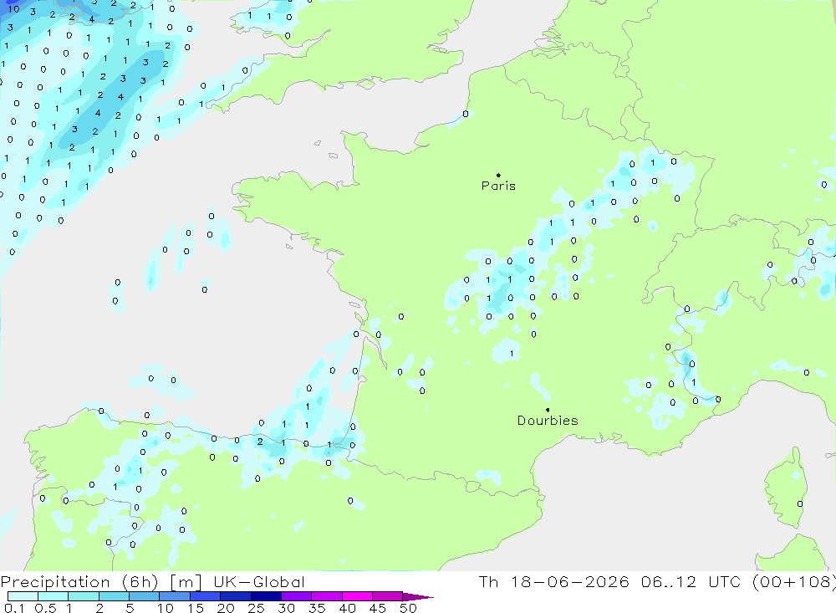
Task: Pick the 2–5 legend color swatch
Action: pyautogui.click(x=114, y=596)
